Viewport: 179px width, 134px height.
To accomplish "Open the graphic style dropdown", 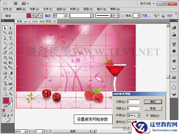I will [139, 16].
